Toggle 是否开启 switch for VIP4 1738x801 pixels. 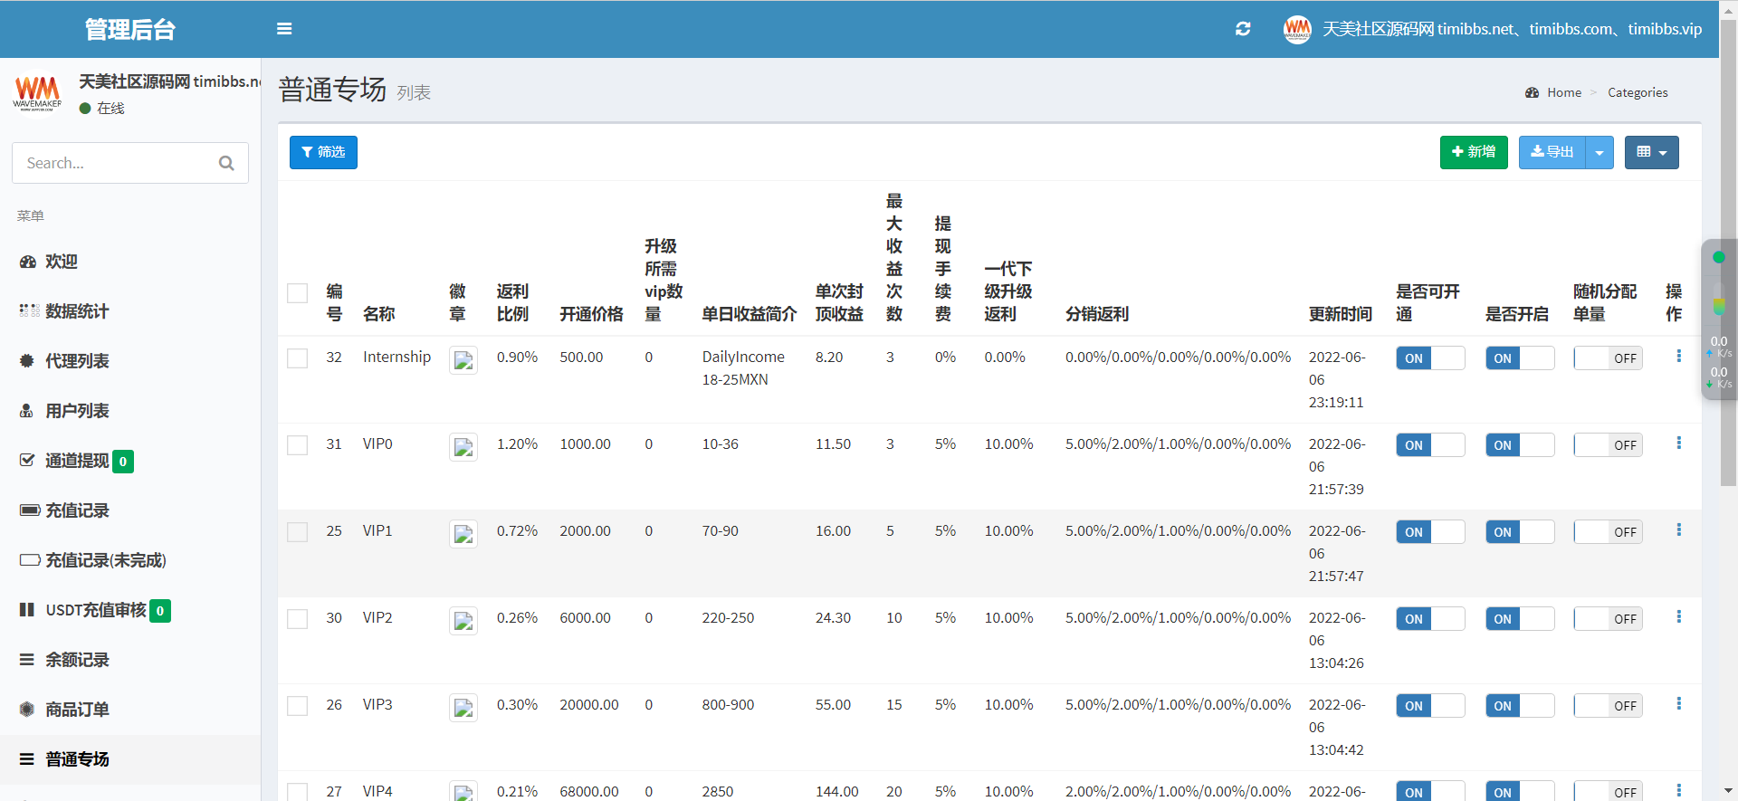point(1520,792)
